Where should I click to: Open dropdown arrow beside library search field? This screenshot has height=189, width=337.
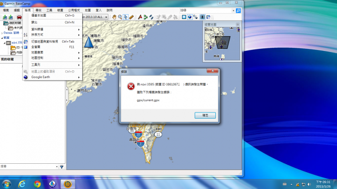pos(57,166)
